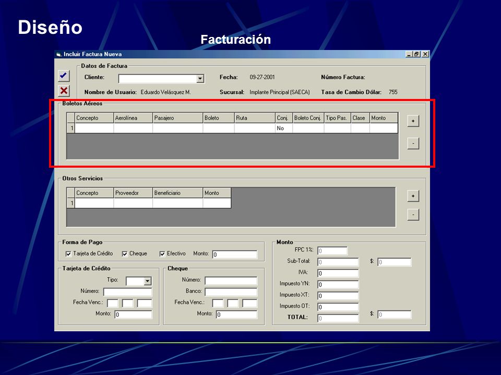
Task: Click the Monto header in Otros Servicios
Action: pos(217,193)
